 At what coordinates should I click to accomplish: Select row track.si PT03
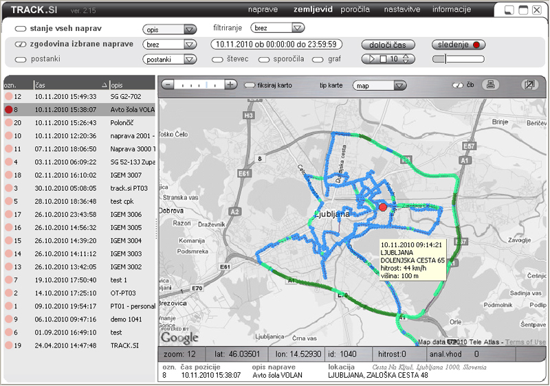pos(79,188)
